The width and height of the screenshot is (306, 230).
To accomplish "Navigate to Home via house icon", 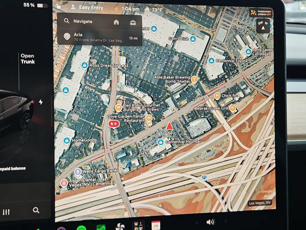I will pyautogui.click(x=116, y=22).
